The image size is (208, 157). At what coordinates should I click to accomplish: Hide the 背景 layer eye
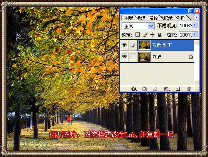pos(124,57)
